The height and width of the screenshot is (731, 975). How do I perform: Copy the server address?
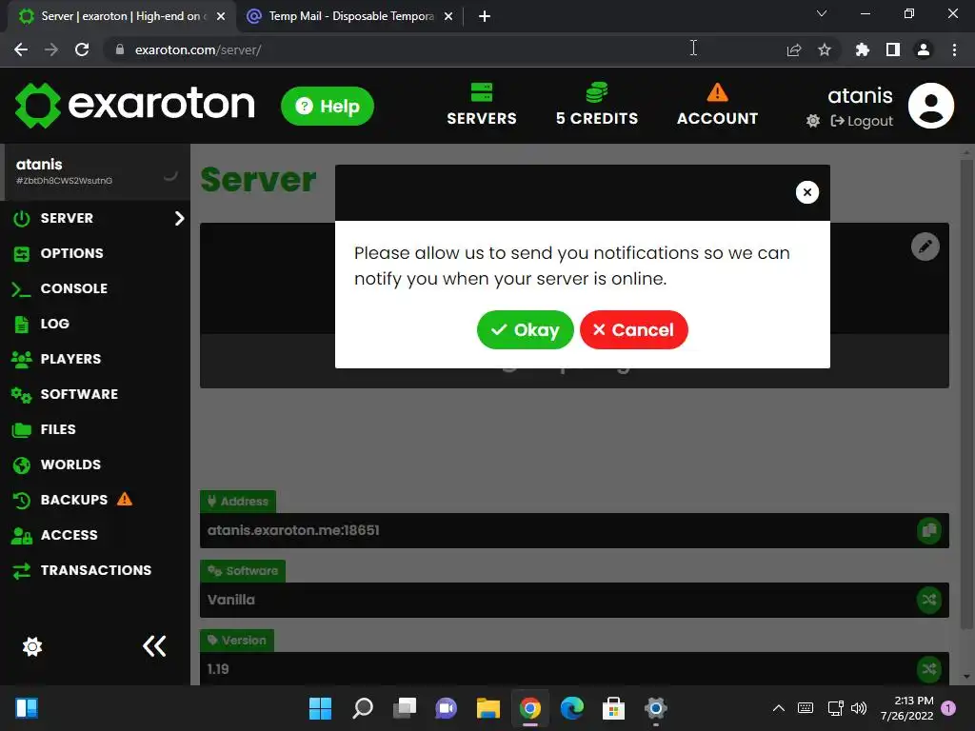click(929, 530)
